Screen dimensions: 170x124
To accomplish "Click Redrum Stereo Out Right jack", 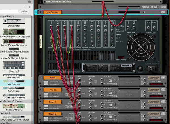I will [x=154, y=28].
